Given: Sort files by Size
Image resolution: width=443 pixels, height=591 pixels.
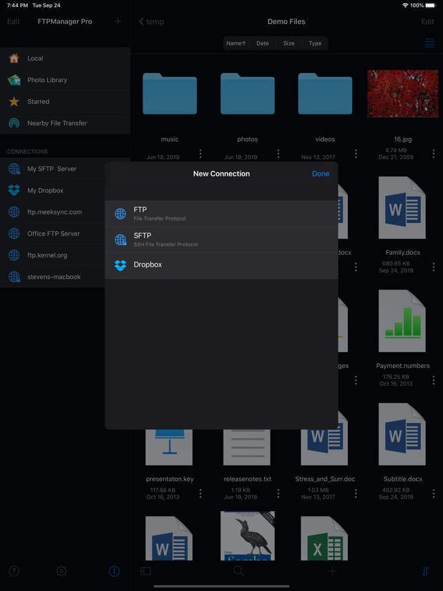Looking at the screenshot, I should tap(289, 43).
